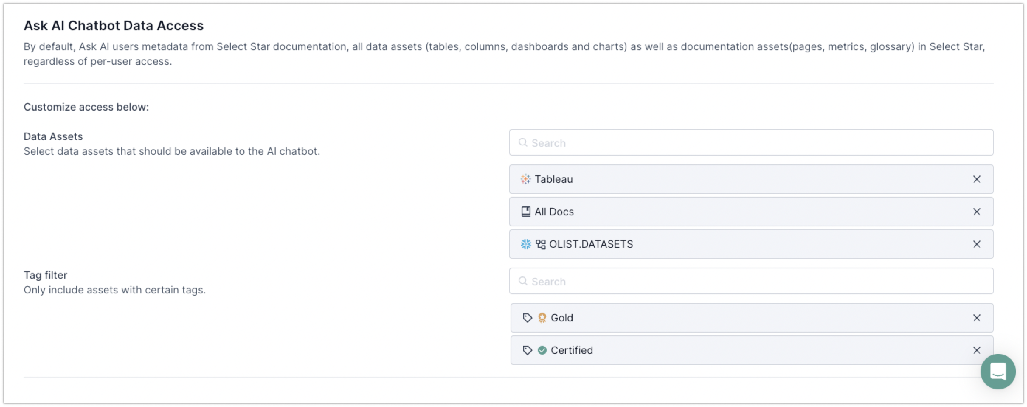Click the Data Assets search magnifier icon

point(523,142)
